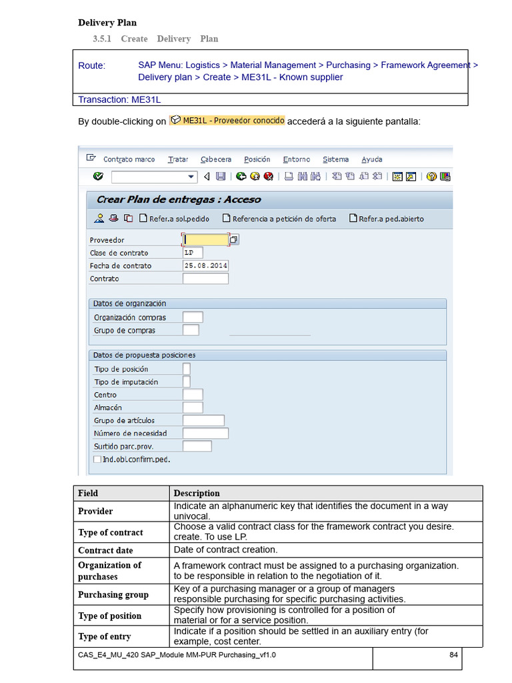Click the Contrato input field
The image size is (512, 683).
pyautogui.click(x=205, y=278)
